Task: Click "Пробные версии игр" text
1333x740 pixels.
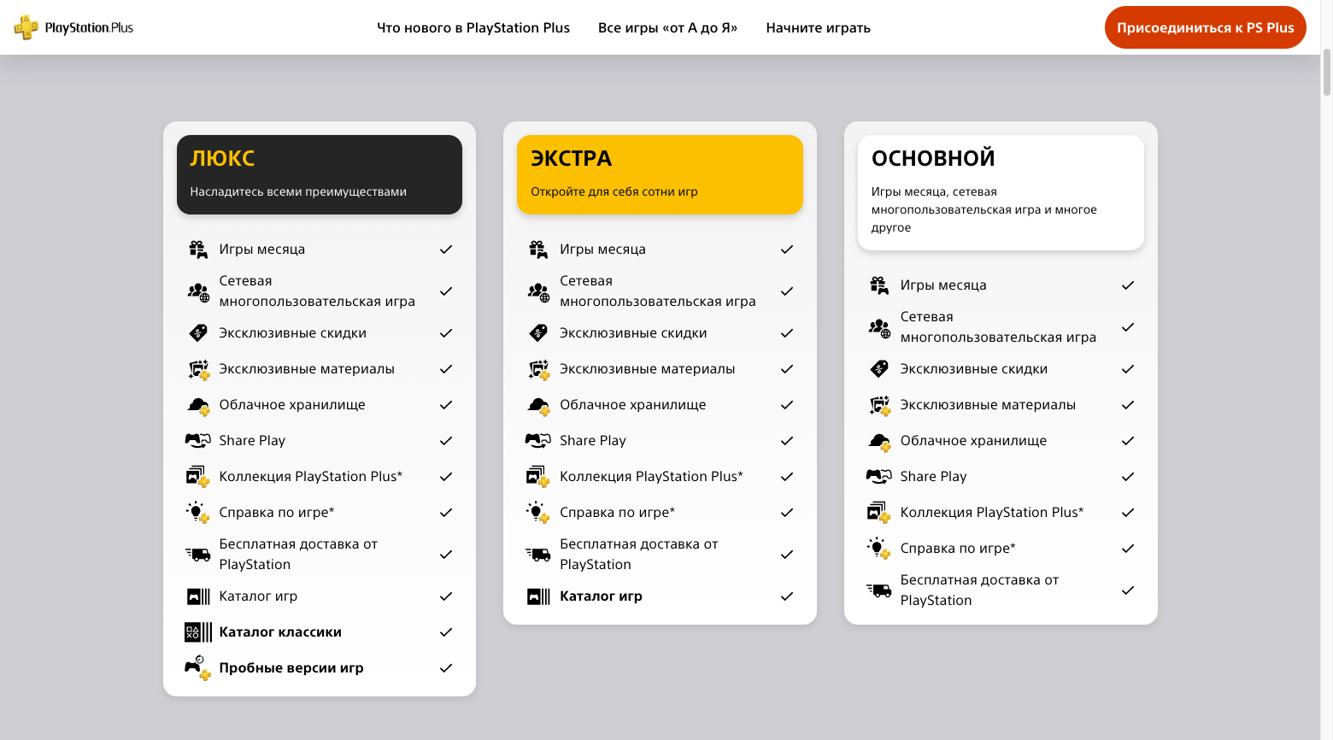Action: click(x=291, y=668)
